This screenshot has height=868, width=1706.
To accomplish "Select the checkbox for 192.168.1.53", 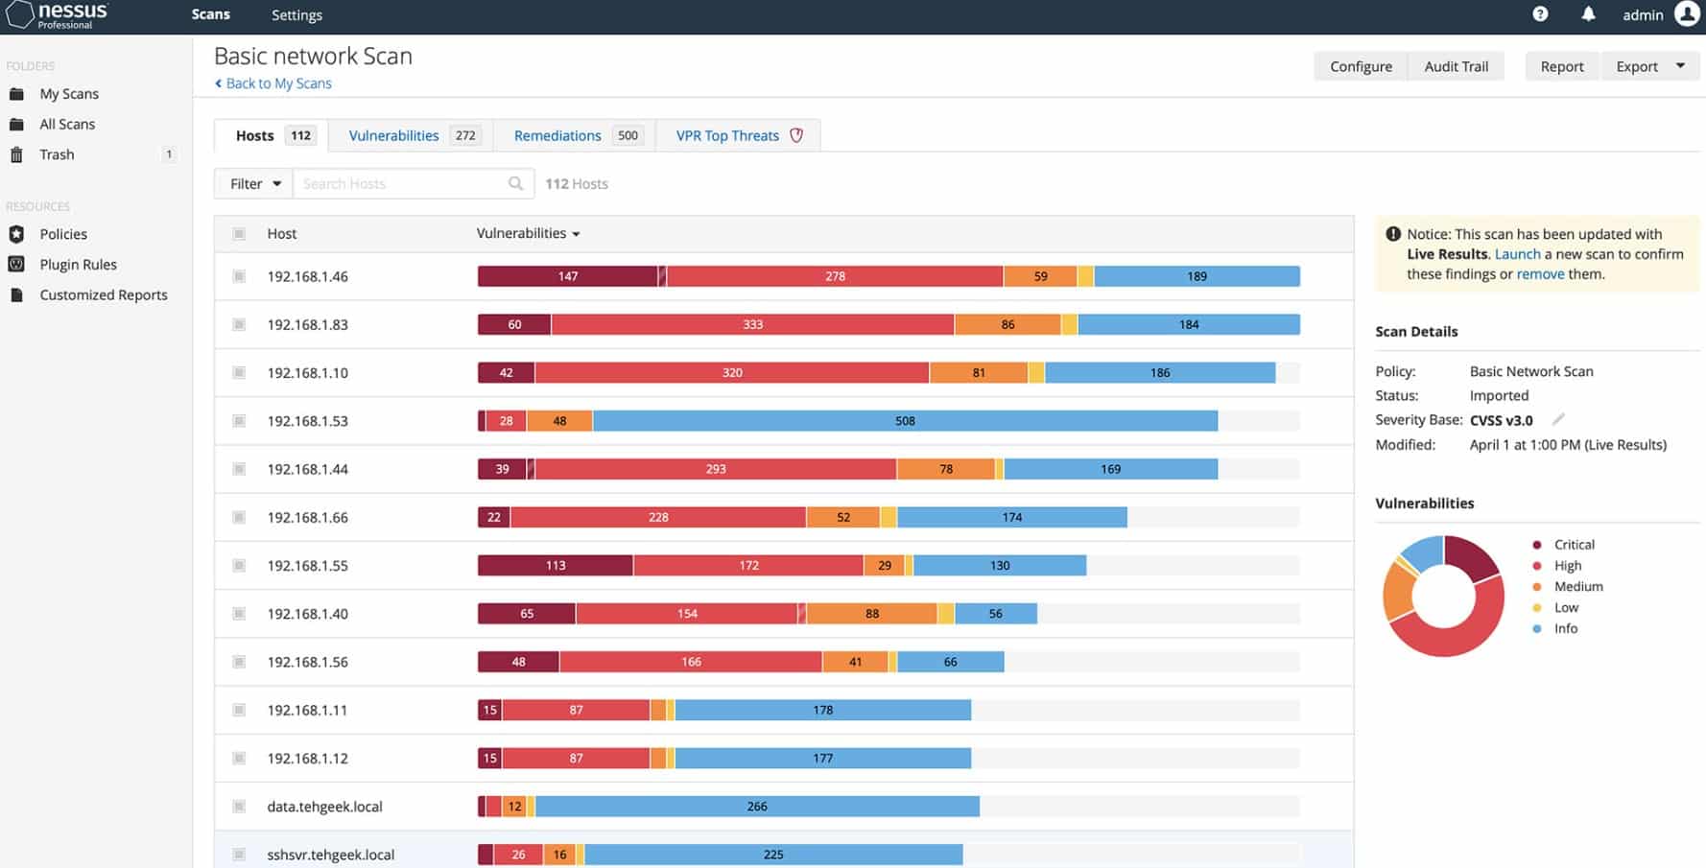I will [239, 421].
